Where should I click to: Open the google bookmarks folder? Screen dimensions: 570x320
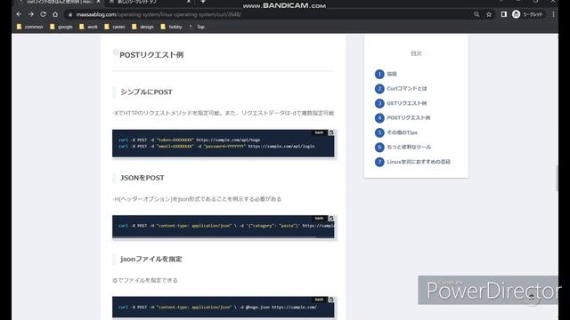(x=61, y=27)
